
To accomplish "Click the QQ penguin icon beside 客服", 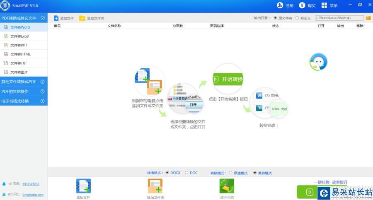I will pyautogui.click(x=4, y=184).
